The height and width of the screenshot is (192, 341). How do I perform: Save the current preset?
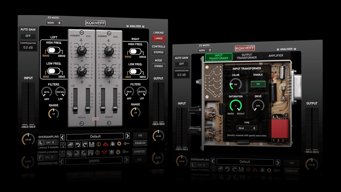[x=92, y=144]
